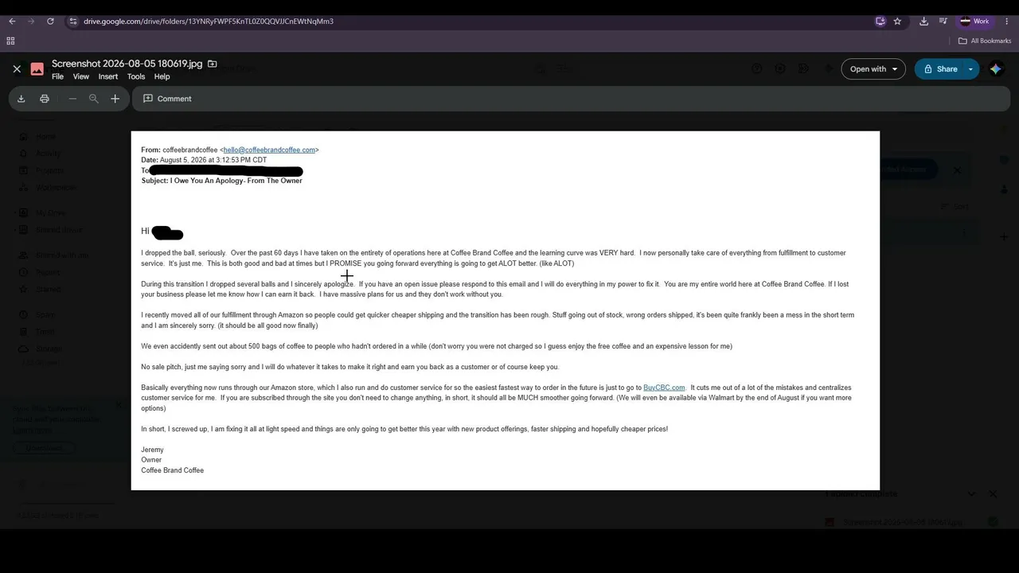The width and height of the screenshot is (1019, 573).
Task: Select Home in the dimmed Drive sidebar
Action: 45,137
